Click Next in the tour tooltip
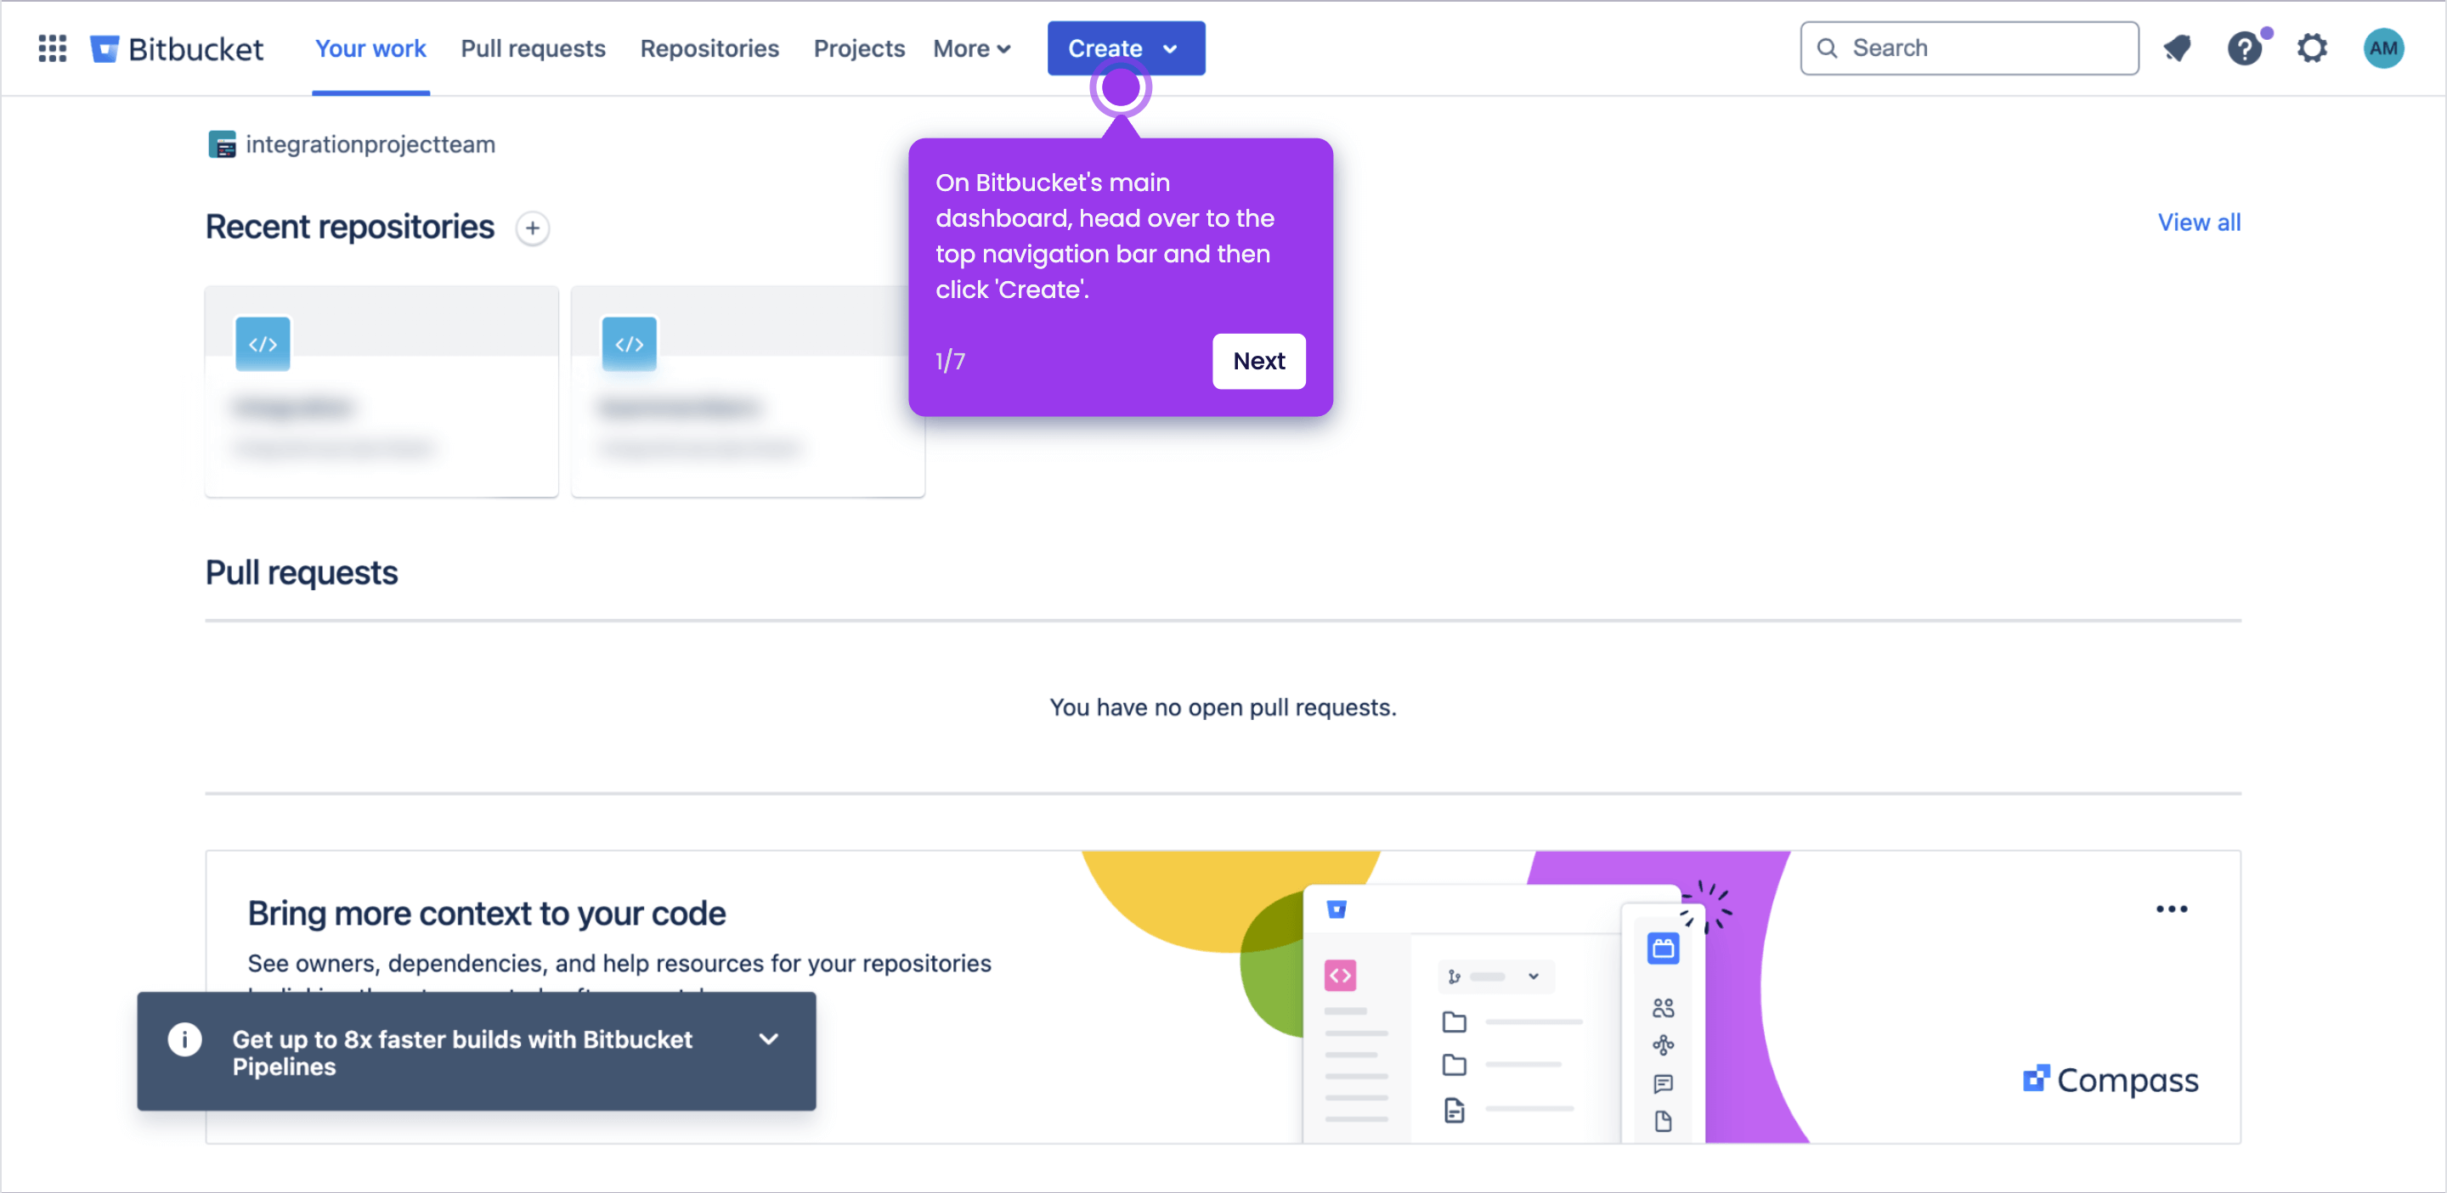 pyautogui.click(x=1258, y=361)
